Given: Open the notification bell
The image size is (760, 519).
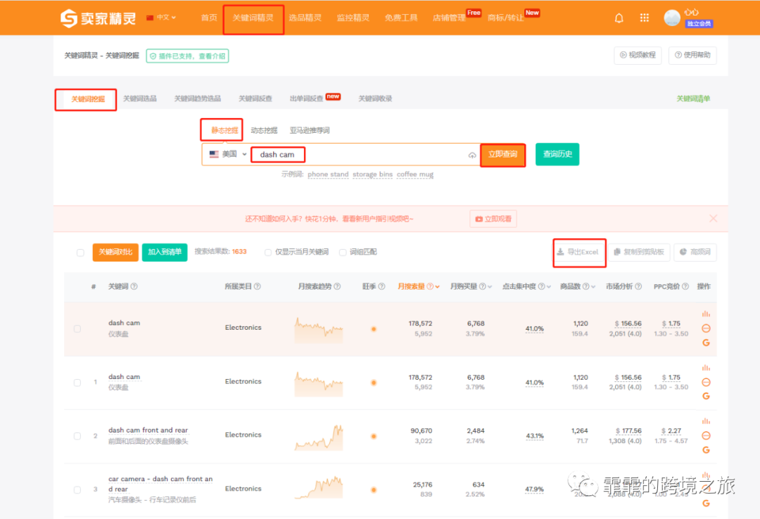Looking at the screenshot, I should click(x=619, y=18).
